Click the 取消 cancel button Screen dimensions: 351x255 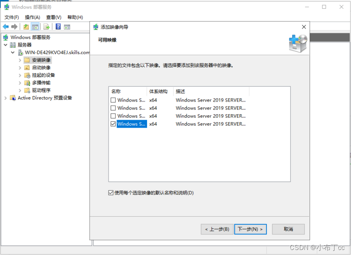(288, 229)
